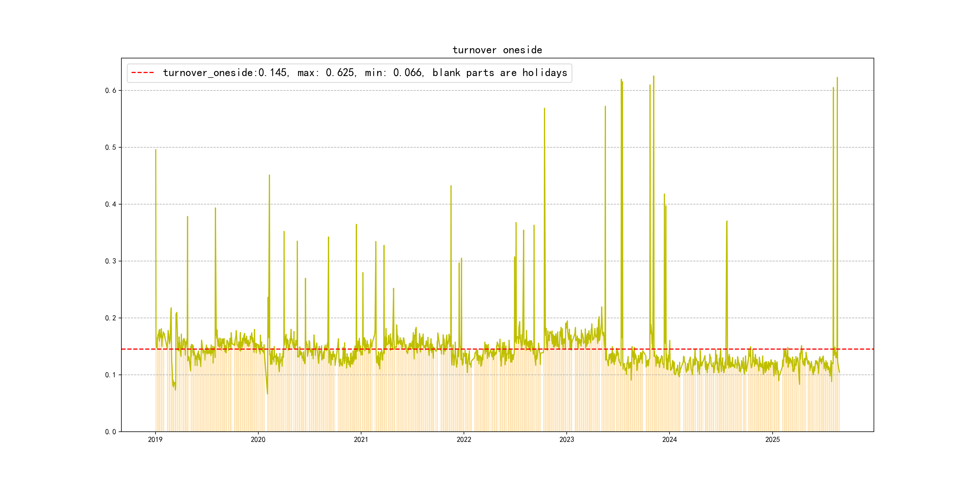The height and width of the screenshot is (485, 971).
Task: Select the 2023 x-axis tick label
Action: (x=566, y=439)
